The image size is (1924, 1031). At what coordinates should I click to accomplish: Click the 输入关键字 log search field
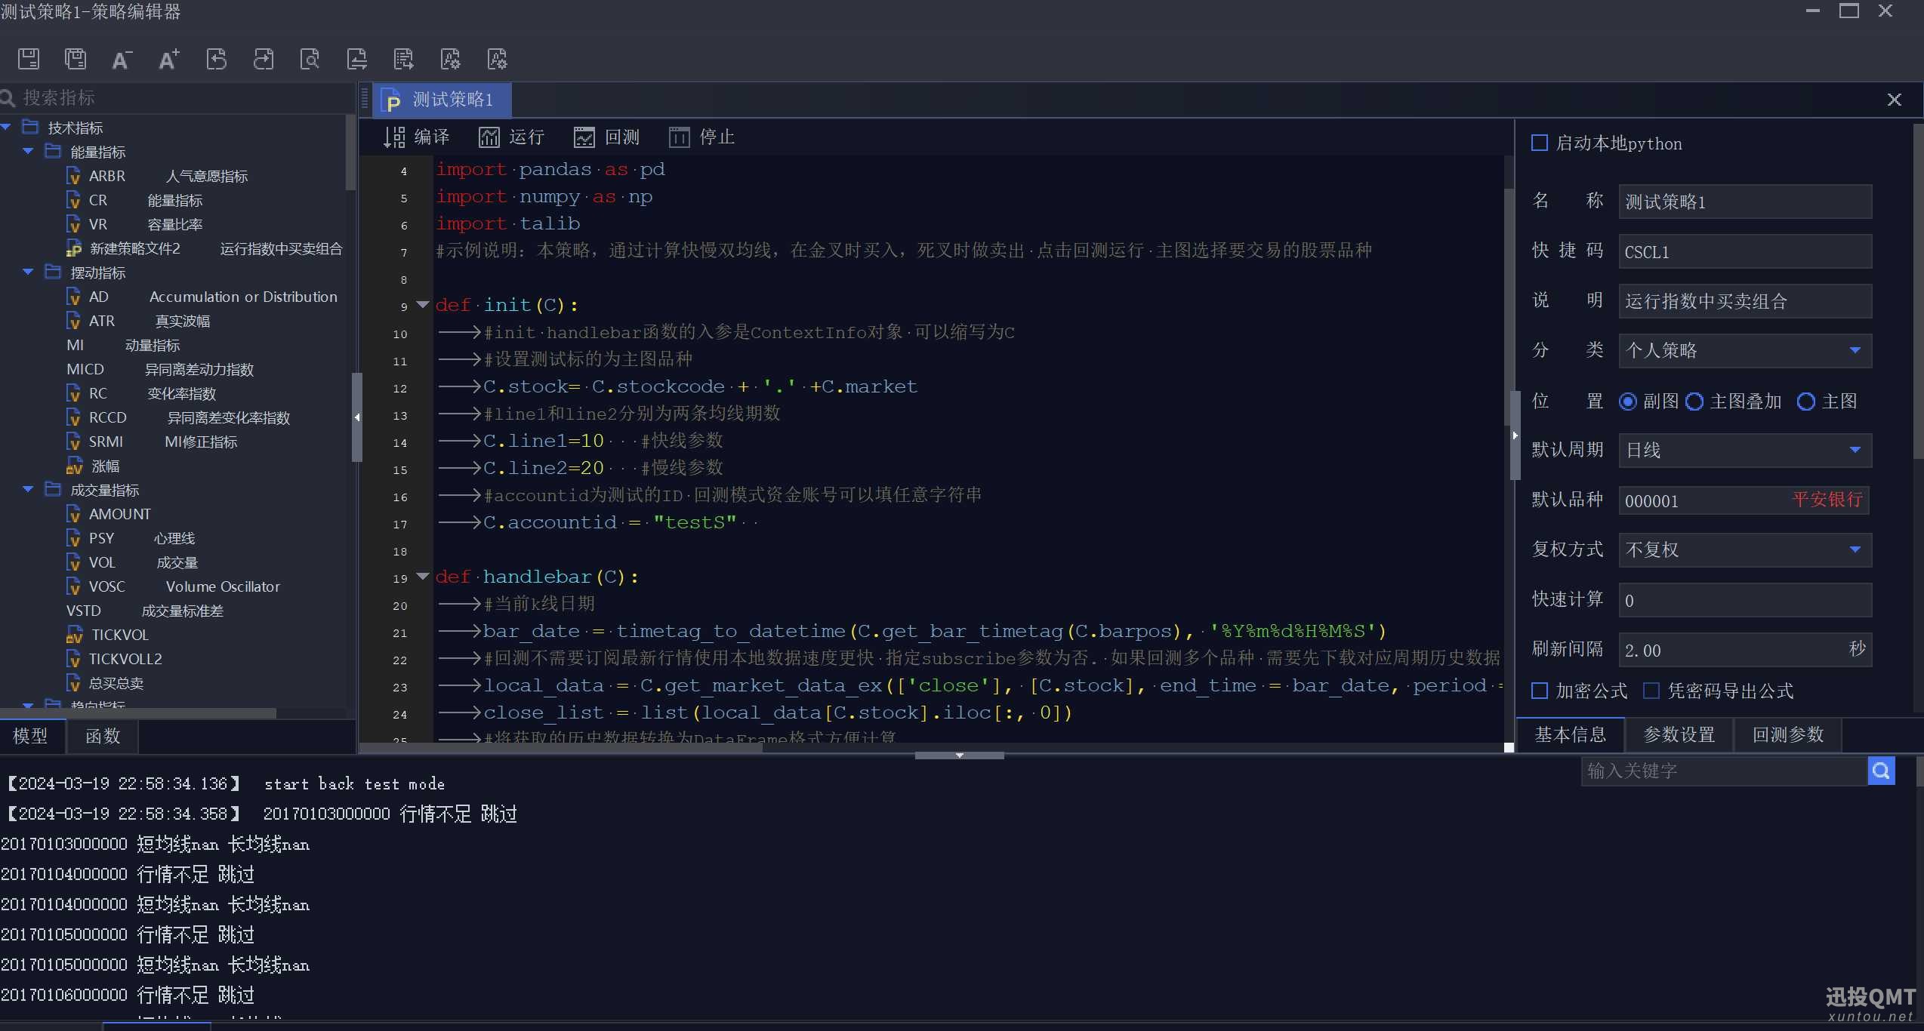click(x=1724, y=771)
